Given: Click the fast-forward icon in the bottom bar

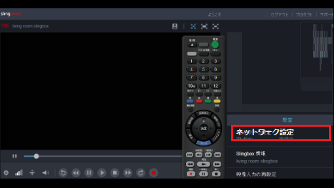Looking at the screenshot, I should tap(128, 173).
